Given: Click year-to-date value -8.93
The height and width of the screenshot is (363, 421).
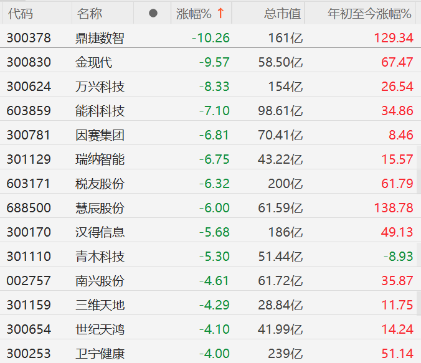Looking at the screenshot, I should pos(398,257).
